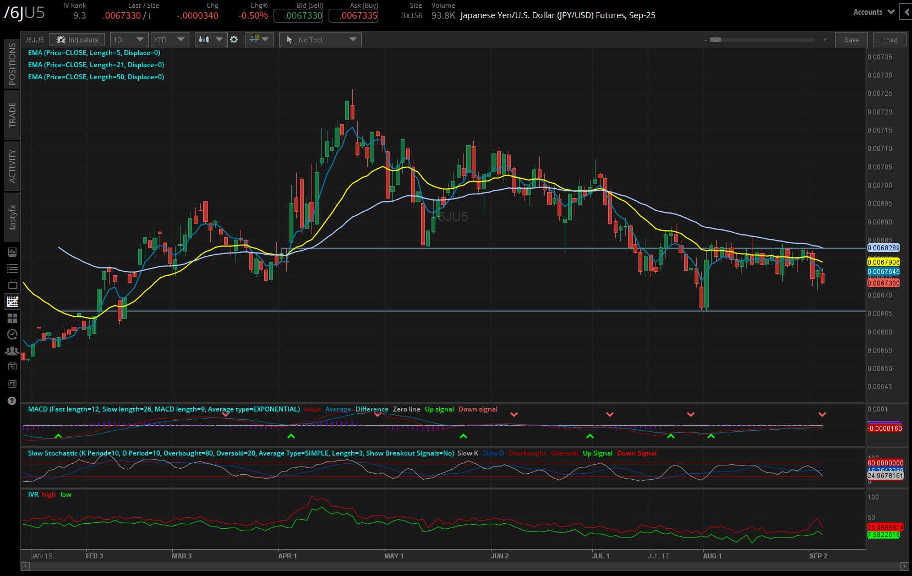Image resolution: width=912 pixels, height=576 pixels.
Task: Open the chart settings gear
Action: pyautogui.click(x=234, y=39)
